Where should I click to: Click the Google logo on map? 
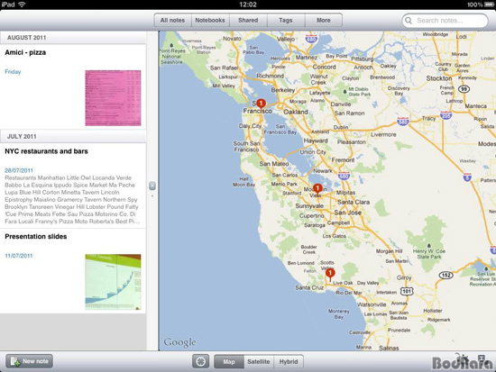(179, 342)
